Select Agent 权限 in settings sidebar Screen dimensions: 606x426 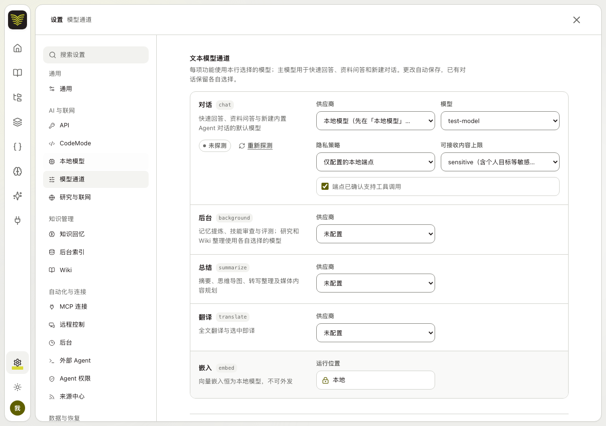tap(96, 379)
